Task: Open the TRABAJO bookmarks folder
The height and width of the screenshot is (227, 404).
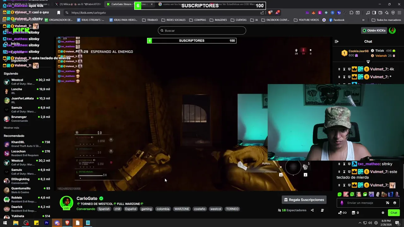Action: click(x=150, y=20)
